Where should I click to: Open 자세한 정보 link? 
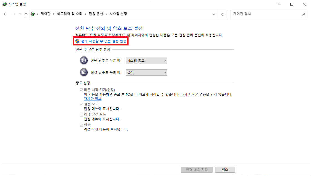point(93,99)
